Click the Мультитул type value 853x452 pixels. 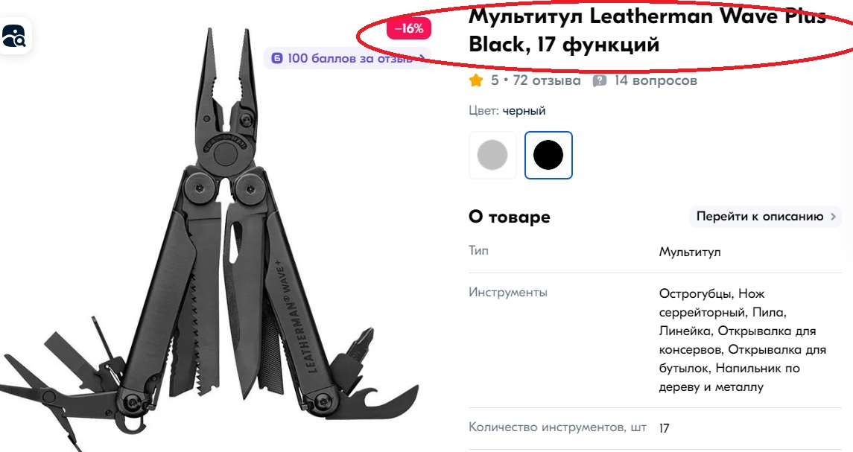click(690, 252)
